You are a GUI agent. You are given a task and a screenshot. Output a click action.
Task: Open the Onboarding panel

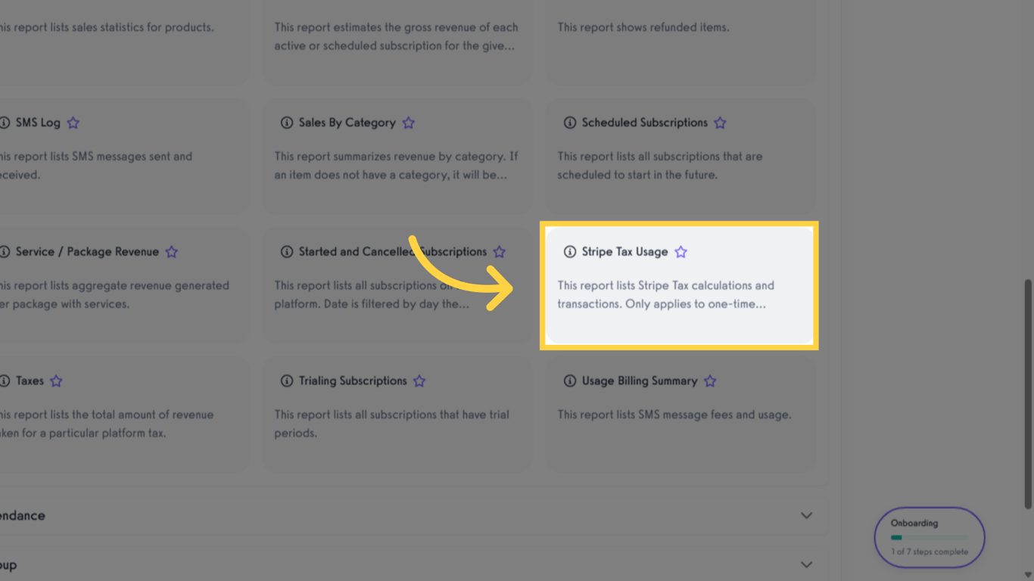click(929, 536)
